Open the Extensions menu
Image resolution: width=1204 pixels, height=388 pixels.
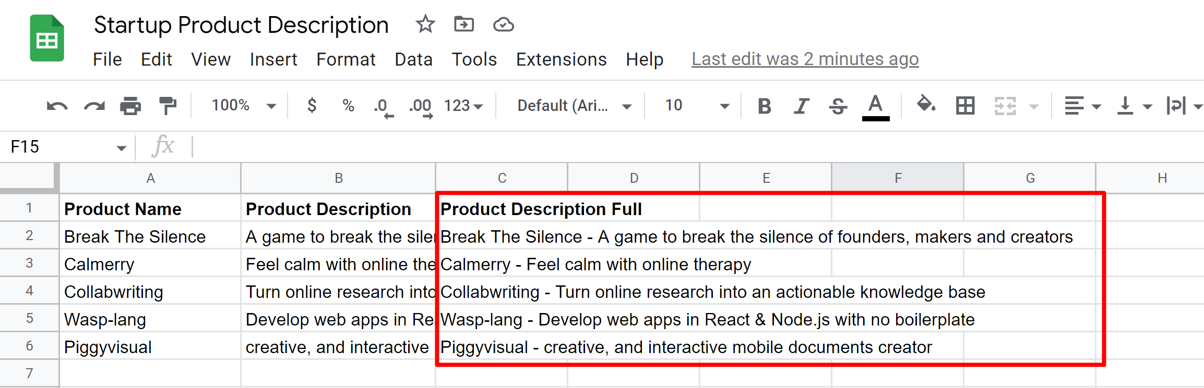pos(561,59)
